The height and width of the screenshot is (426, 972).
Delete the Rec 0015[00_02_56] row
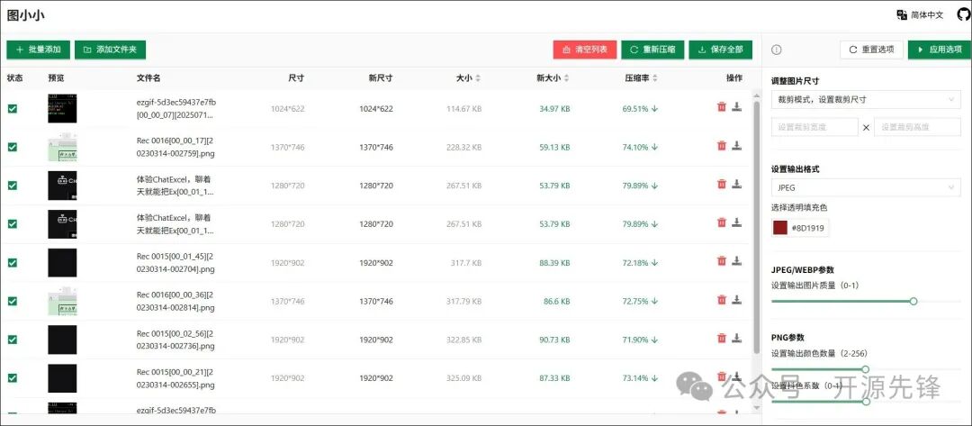(722, 338)
